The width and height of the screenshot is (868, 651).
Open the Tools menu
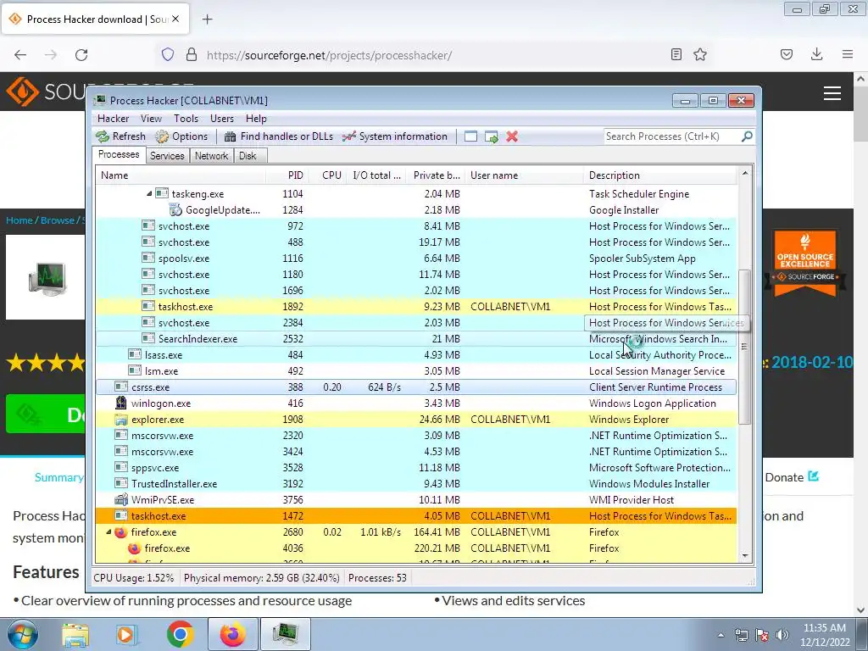[186, 119]
